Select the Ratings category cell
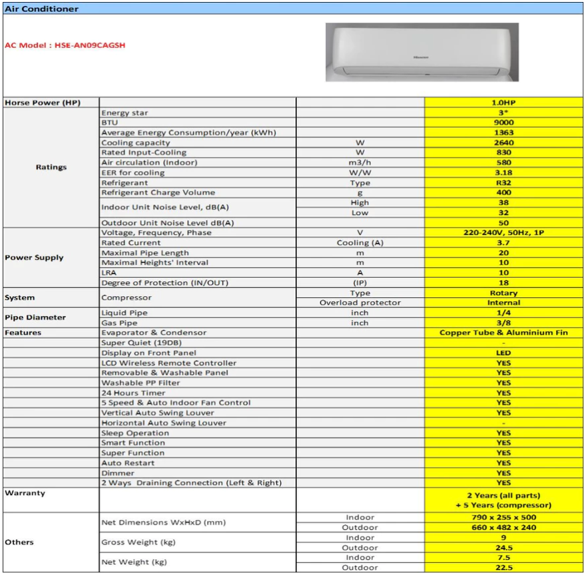This screenshot has height=577, width=586. 51,168
